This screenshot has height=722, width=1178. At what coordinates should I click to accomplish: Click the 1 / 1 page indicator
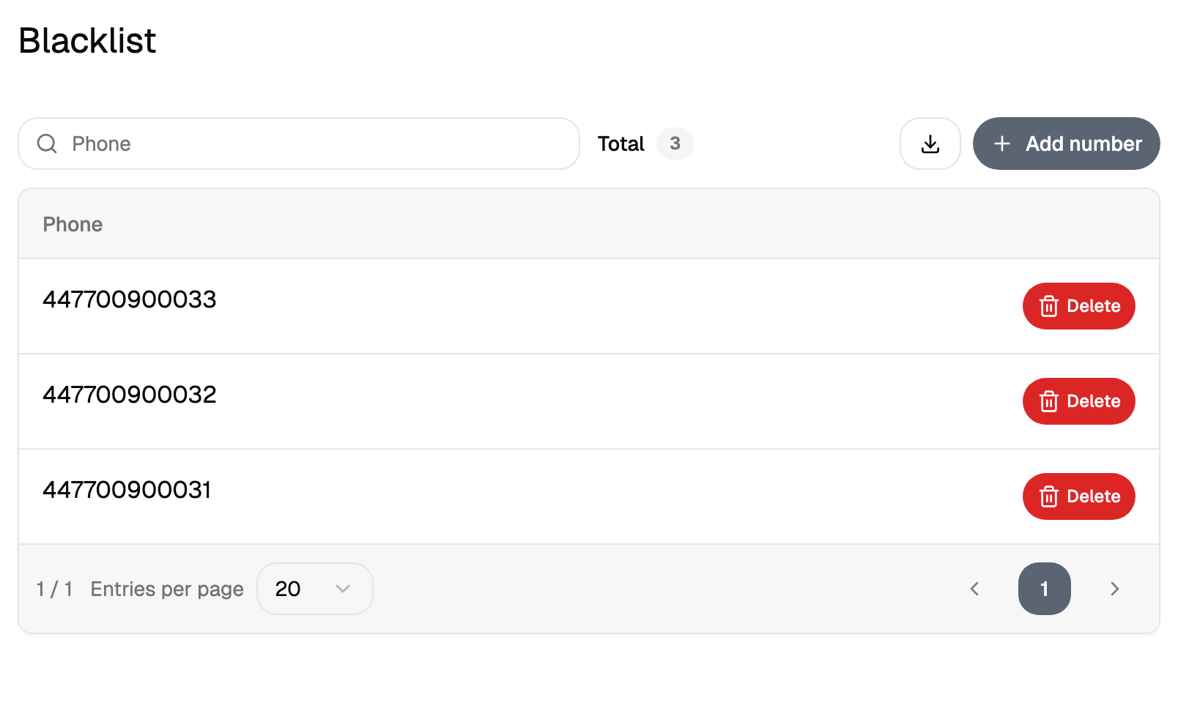point(55,589)
